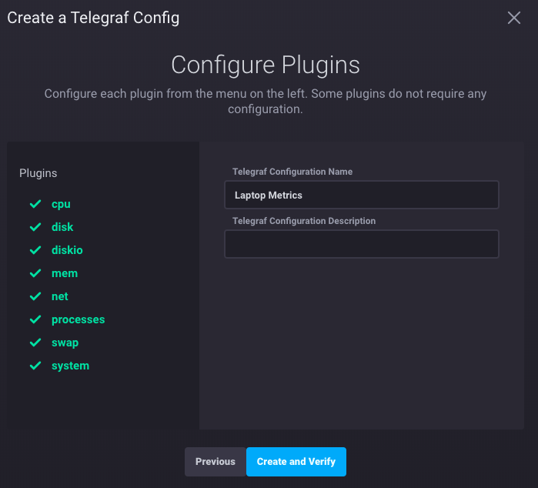This screenshot has height=488, width=538.
Task: Open the diskio plugin configuration
Action: (x=67, y=250)
